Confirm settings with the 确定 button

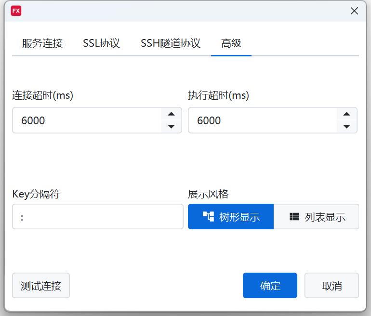[x=270, y=286]
